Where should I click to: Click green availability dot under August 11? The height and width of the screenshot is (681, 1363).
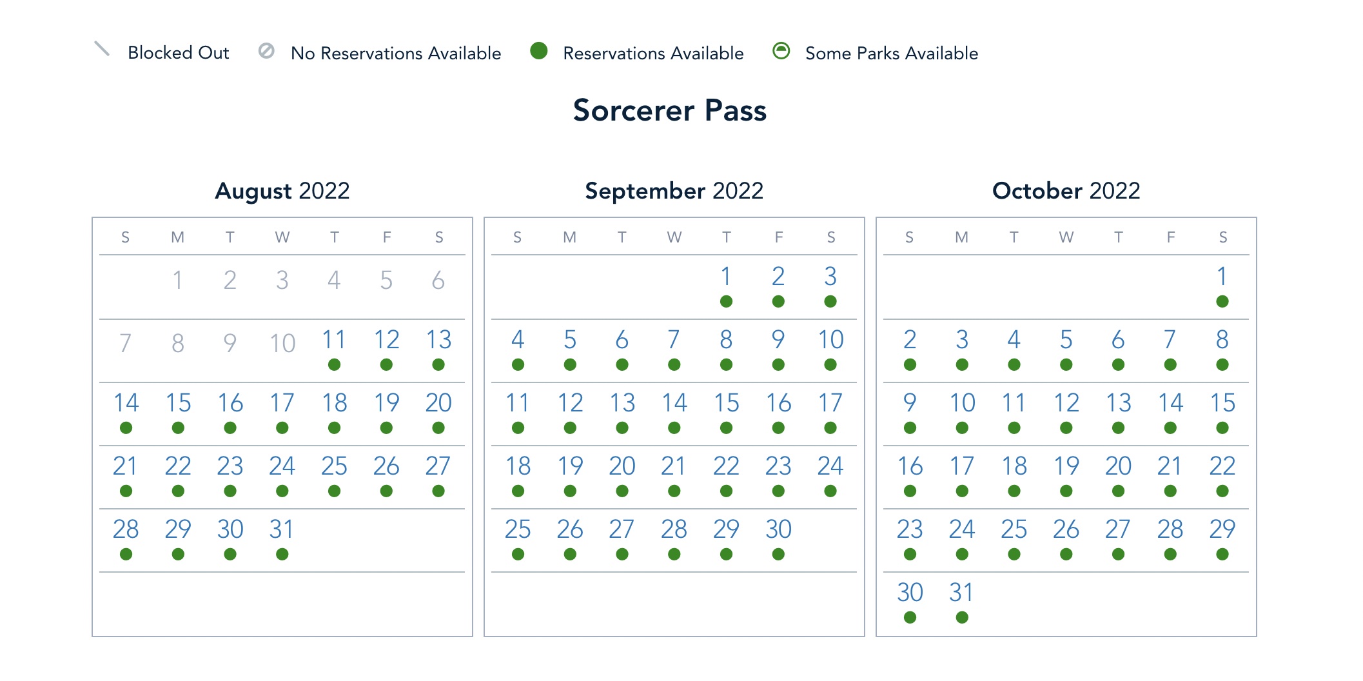(x=334, y=365)
